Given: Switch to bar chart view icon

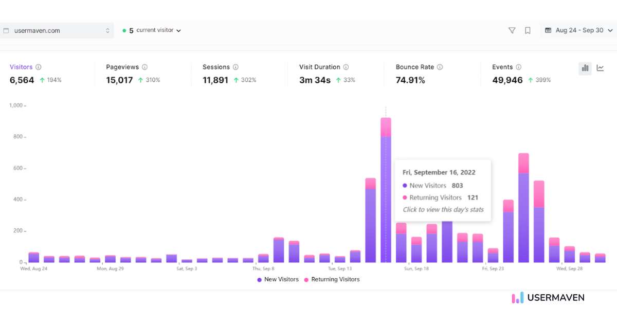Looking at the screenshot, I should [x=585, y=68].
